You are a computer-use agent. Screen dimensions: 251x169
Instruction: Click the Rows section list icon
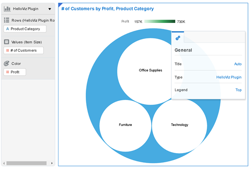7,20
